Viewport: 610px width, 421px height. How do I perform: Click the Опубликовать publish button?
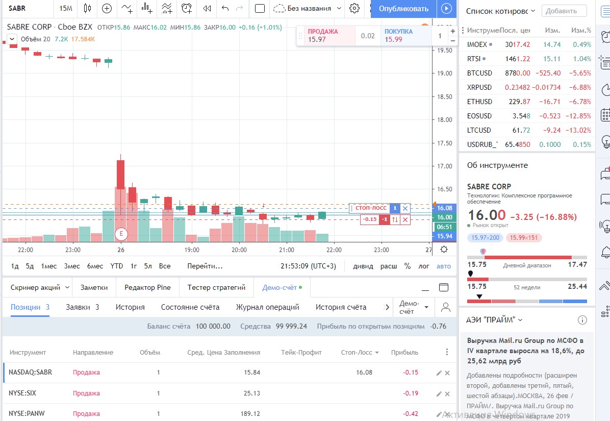(x=403, y=9)
